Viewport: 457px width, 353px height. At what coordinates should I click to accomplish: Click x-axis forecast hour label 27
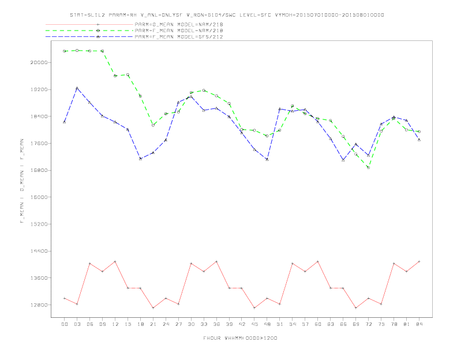tap(178, 324)
